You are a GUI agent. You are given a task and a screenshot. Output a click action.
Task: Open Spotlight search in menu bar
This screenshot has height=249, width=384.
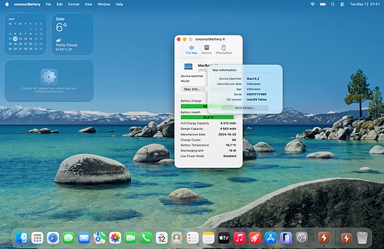coord(333,4)
